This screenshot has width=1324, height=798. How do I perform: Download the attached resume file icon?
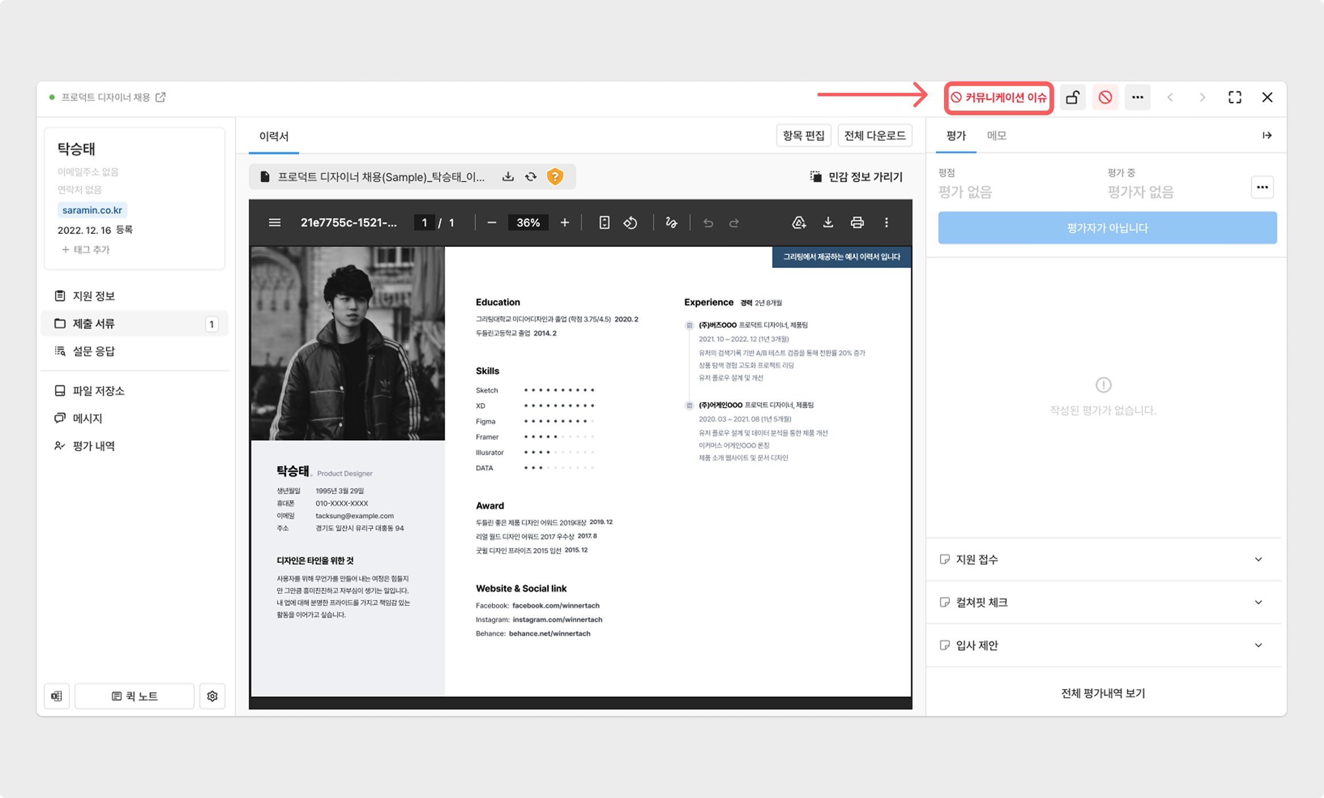coord(508,177)
